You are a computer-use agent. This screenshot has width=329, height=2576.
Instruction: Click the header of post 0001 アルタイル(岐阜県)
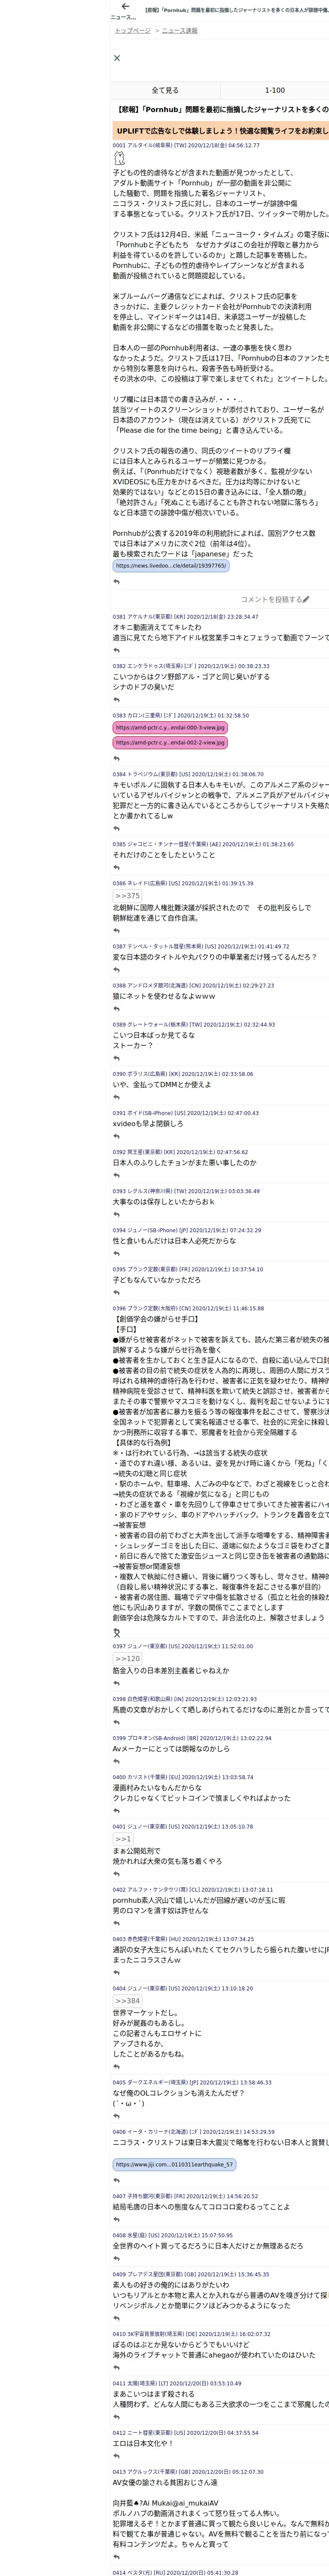point(185,145)
